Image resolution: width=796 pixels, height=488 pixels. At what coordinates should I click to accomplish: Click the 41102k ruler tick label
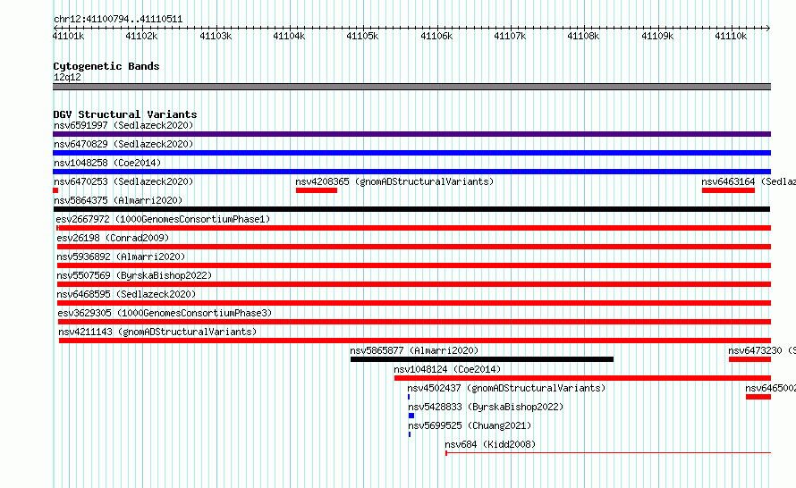point(141,36)
